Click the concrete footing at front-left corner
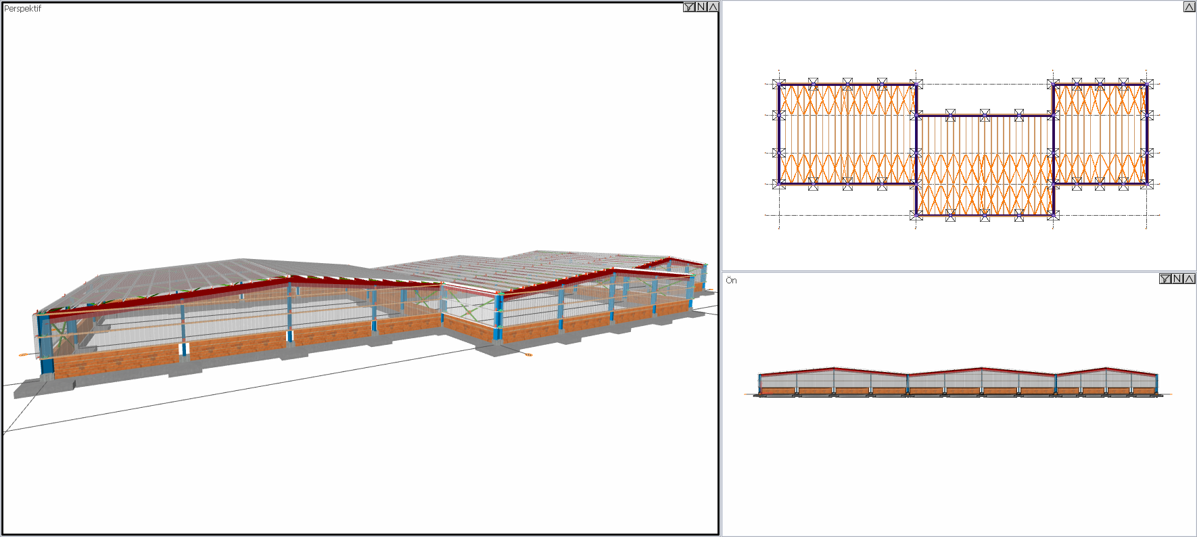Screen dimensions: 1197x537 coord(44,386)
